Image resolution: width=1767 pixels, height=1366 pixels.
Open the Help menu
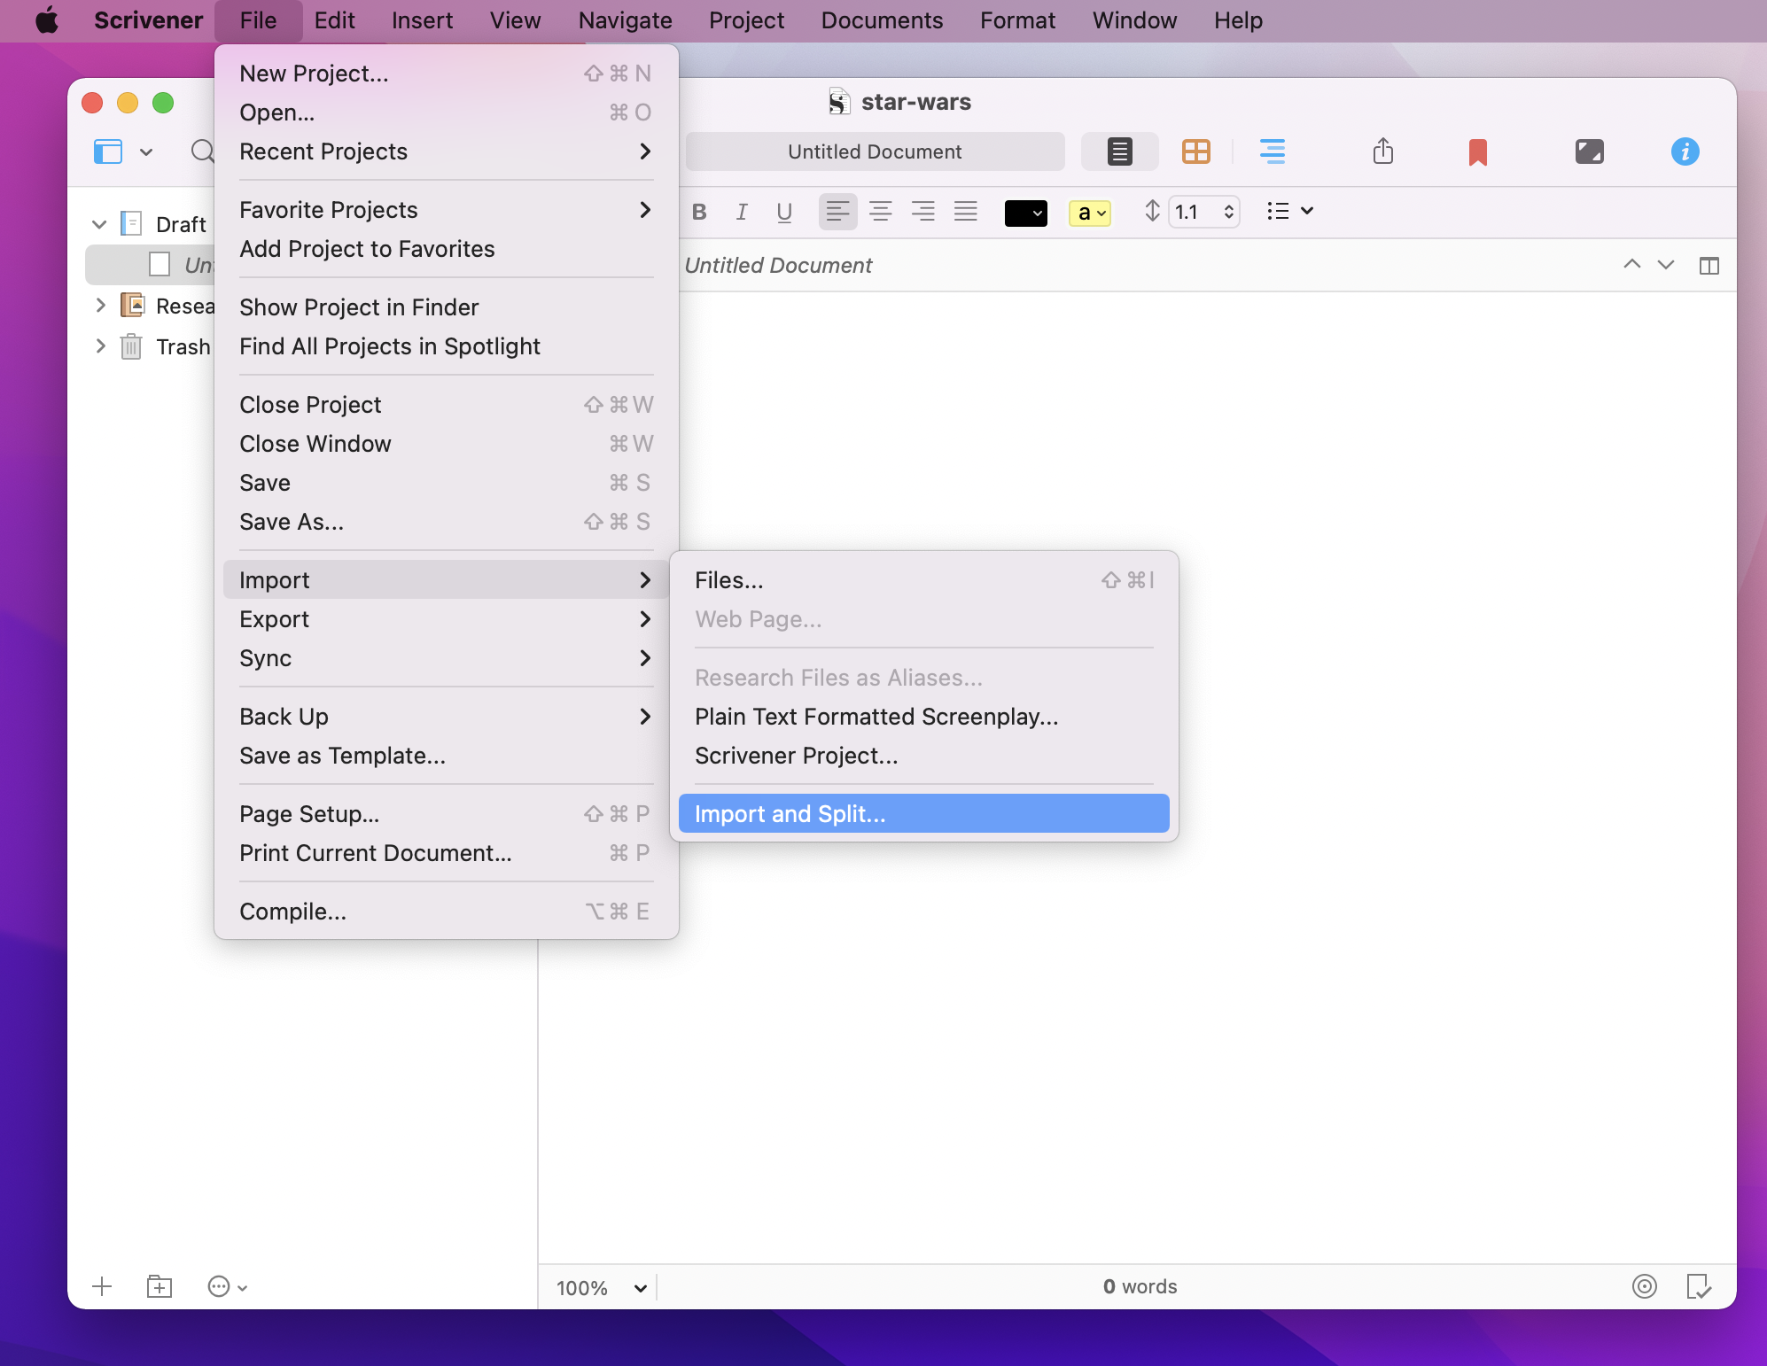[x=1238, y=20]
